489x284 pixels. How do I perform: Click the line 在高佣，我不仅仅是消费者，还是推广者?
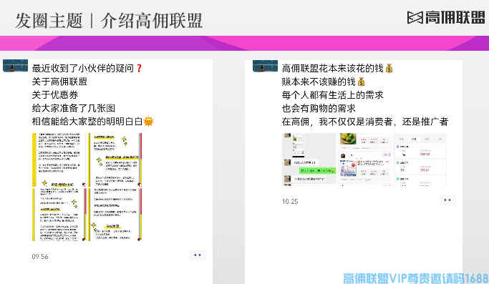pyautogui.click(x=365, y=122)
